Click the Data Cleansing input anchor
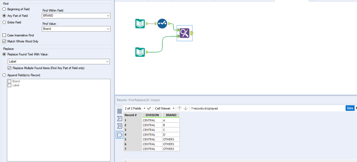 156,24
